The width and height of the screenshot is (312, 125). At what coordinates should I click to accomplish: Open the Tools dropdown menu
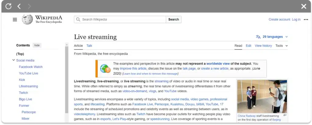(x=282, y=46)
